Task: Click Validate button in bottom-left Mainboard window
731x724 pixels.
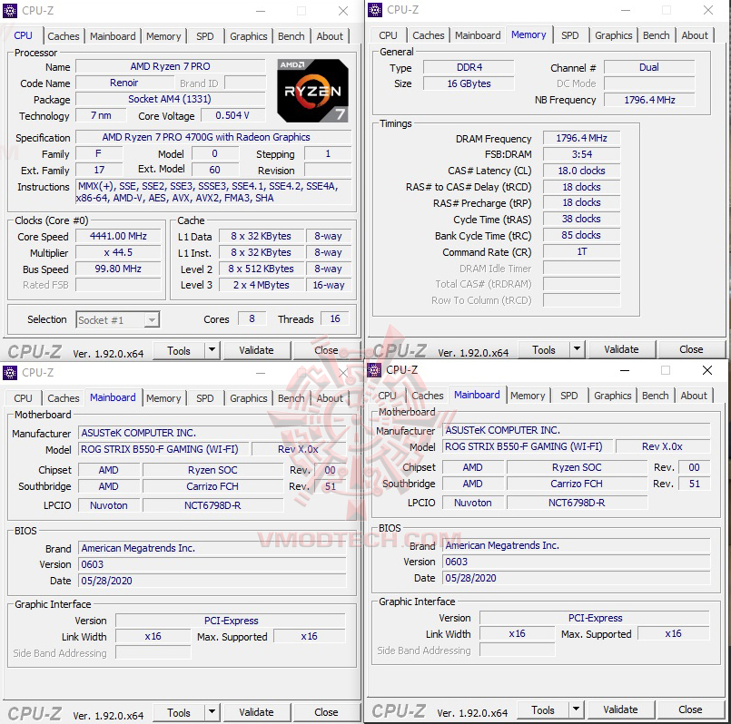Action: (x=256, y=712)
